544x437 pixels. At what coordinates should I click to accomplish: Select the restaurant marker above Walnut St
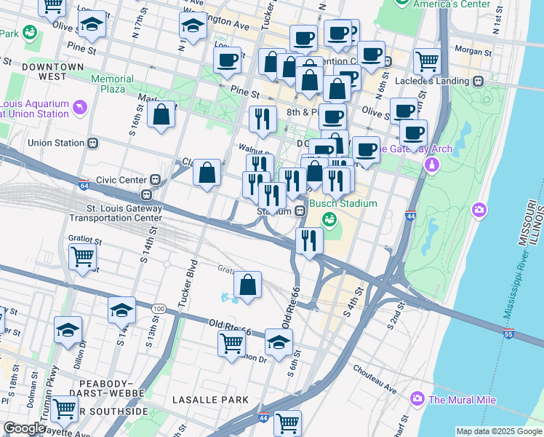point(263,122)
